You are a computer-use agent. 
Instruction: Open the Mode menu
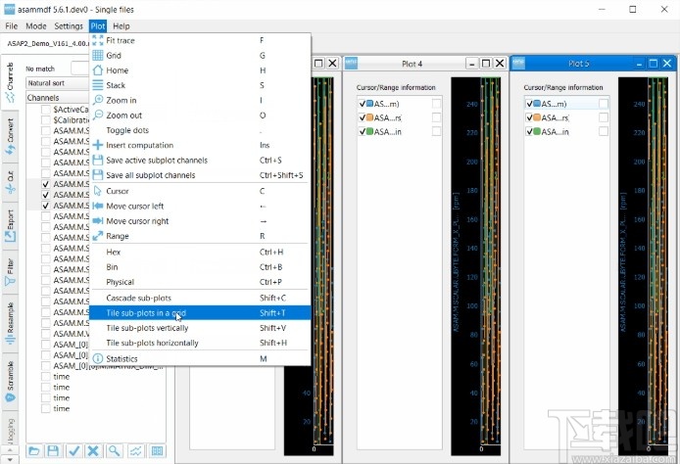point(36,26)
